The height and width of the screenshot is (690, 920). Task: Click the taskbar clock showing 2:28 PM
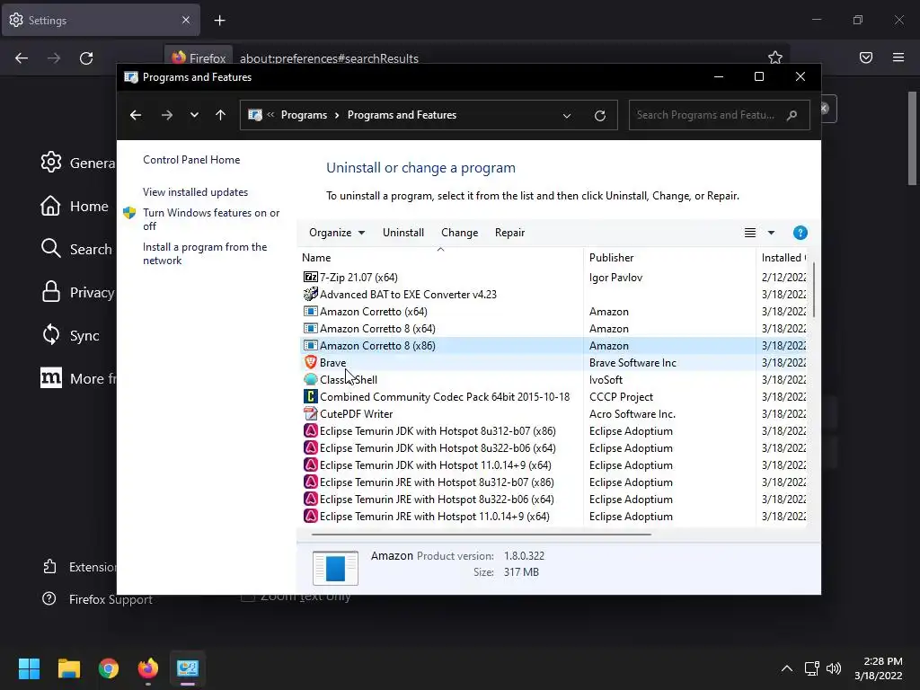[879, 668]
